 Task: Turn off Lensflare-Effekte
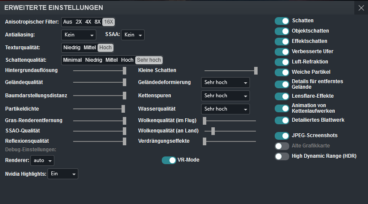pos(282,96)
